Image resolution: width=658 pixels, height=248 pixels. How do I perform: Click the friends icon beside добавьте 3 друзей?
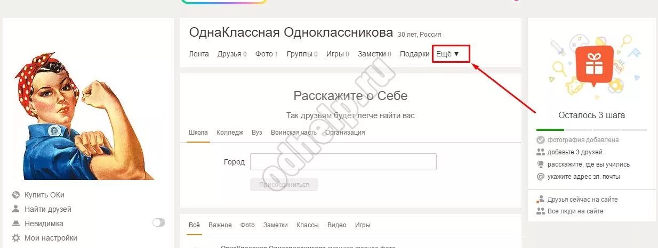(x=541, y=152)
